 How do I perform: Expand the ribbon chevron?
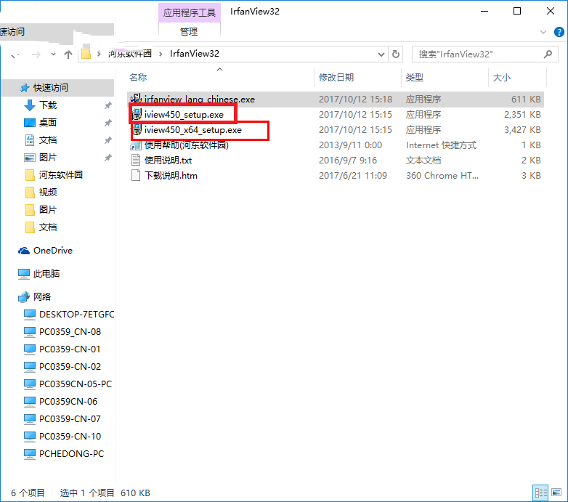tap(543, 32)
